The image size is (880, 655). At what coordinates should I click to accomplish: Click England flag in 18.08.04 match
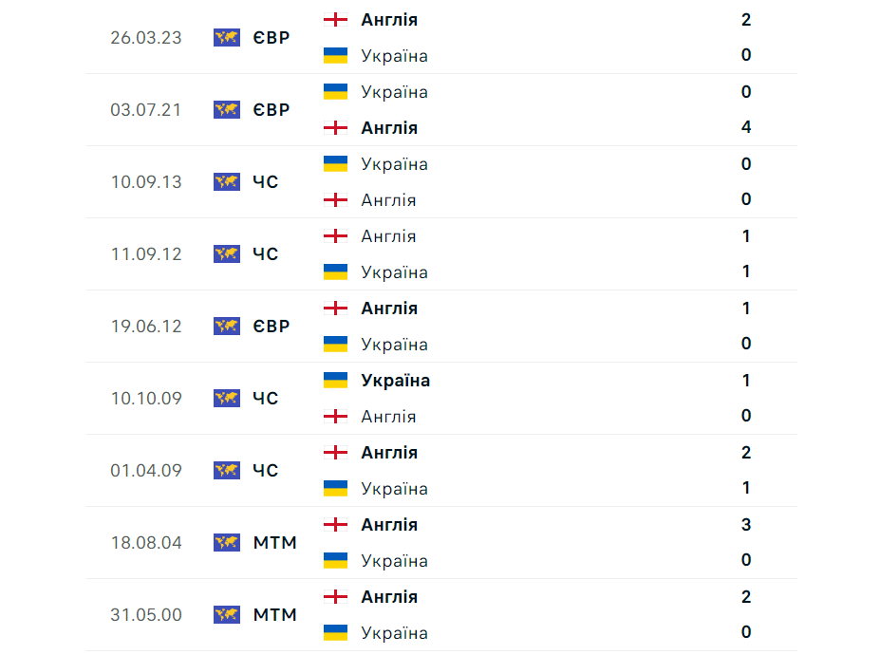point(335,525)
